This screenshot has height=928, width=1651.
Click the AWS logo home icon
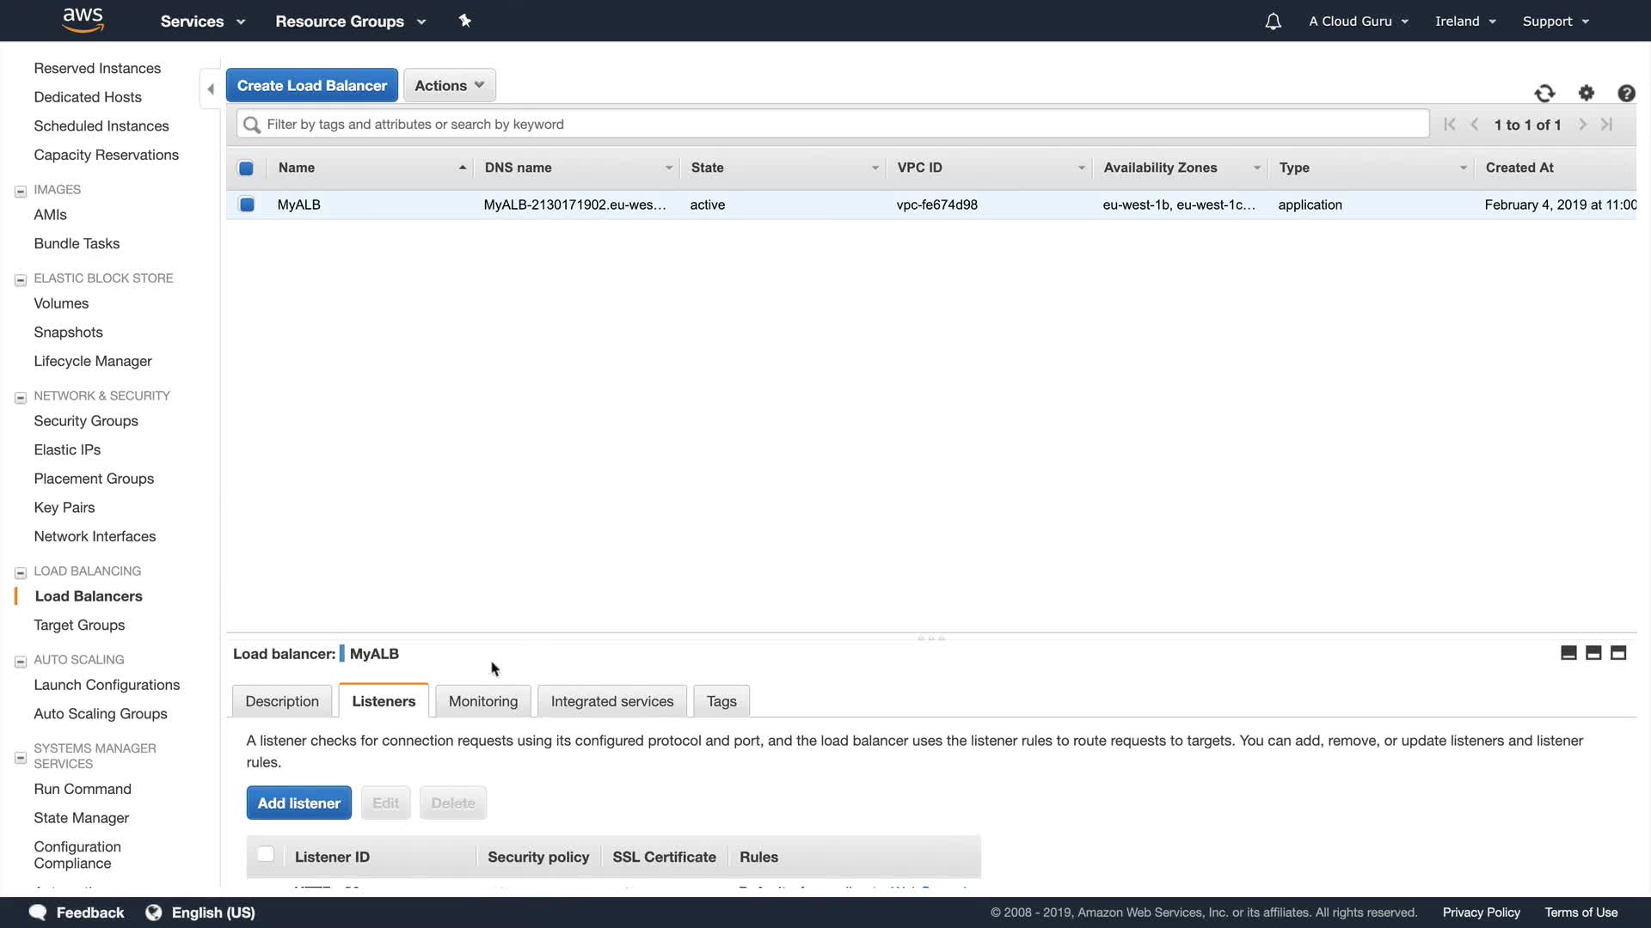(x=83, y=20)
